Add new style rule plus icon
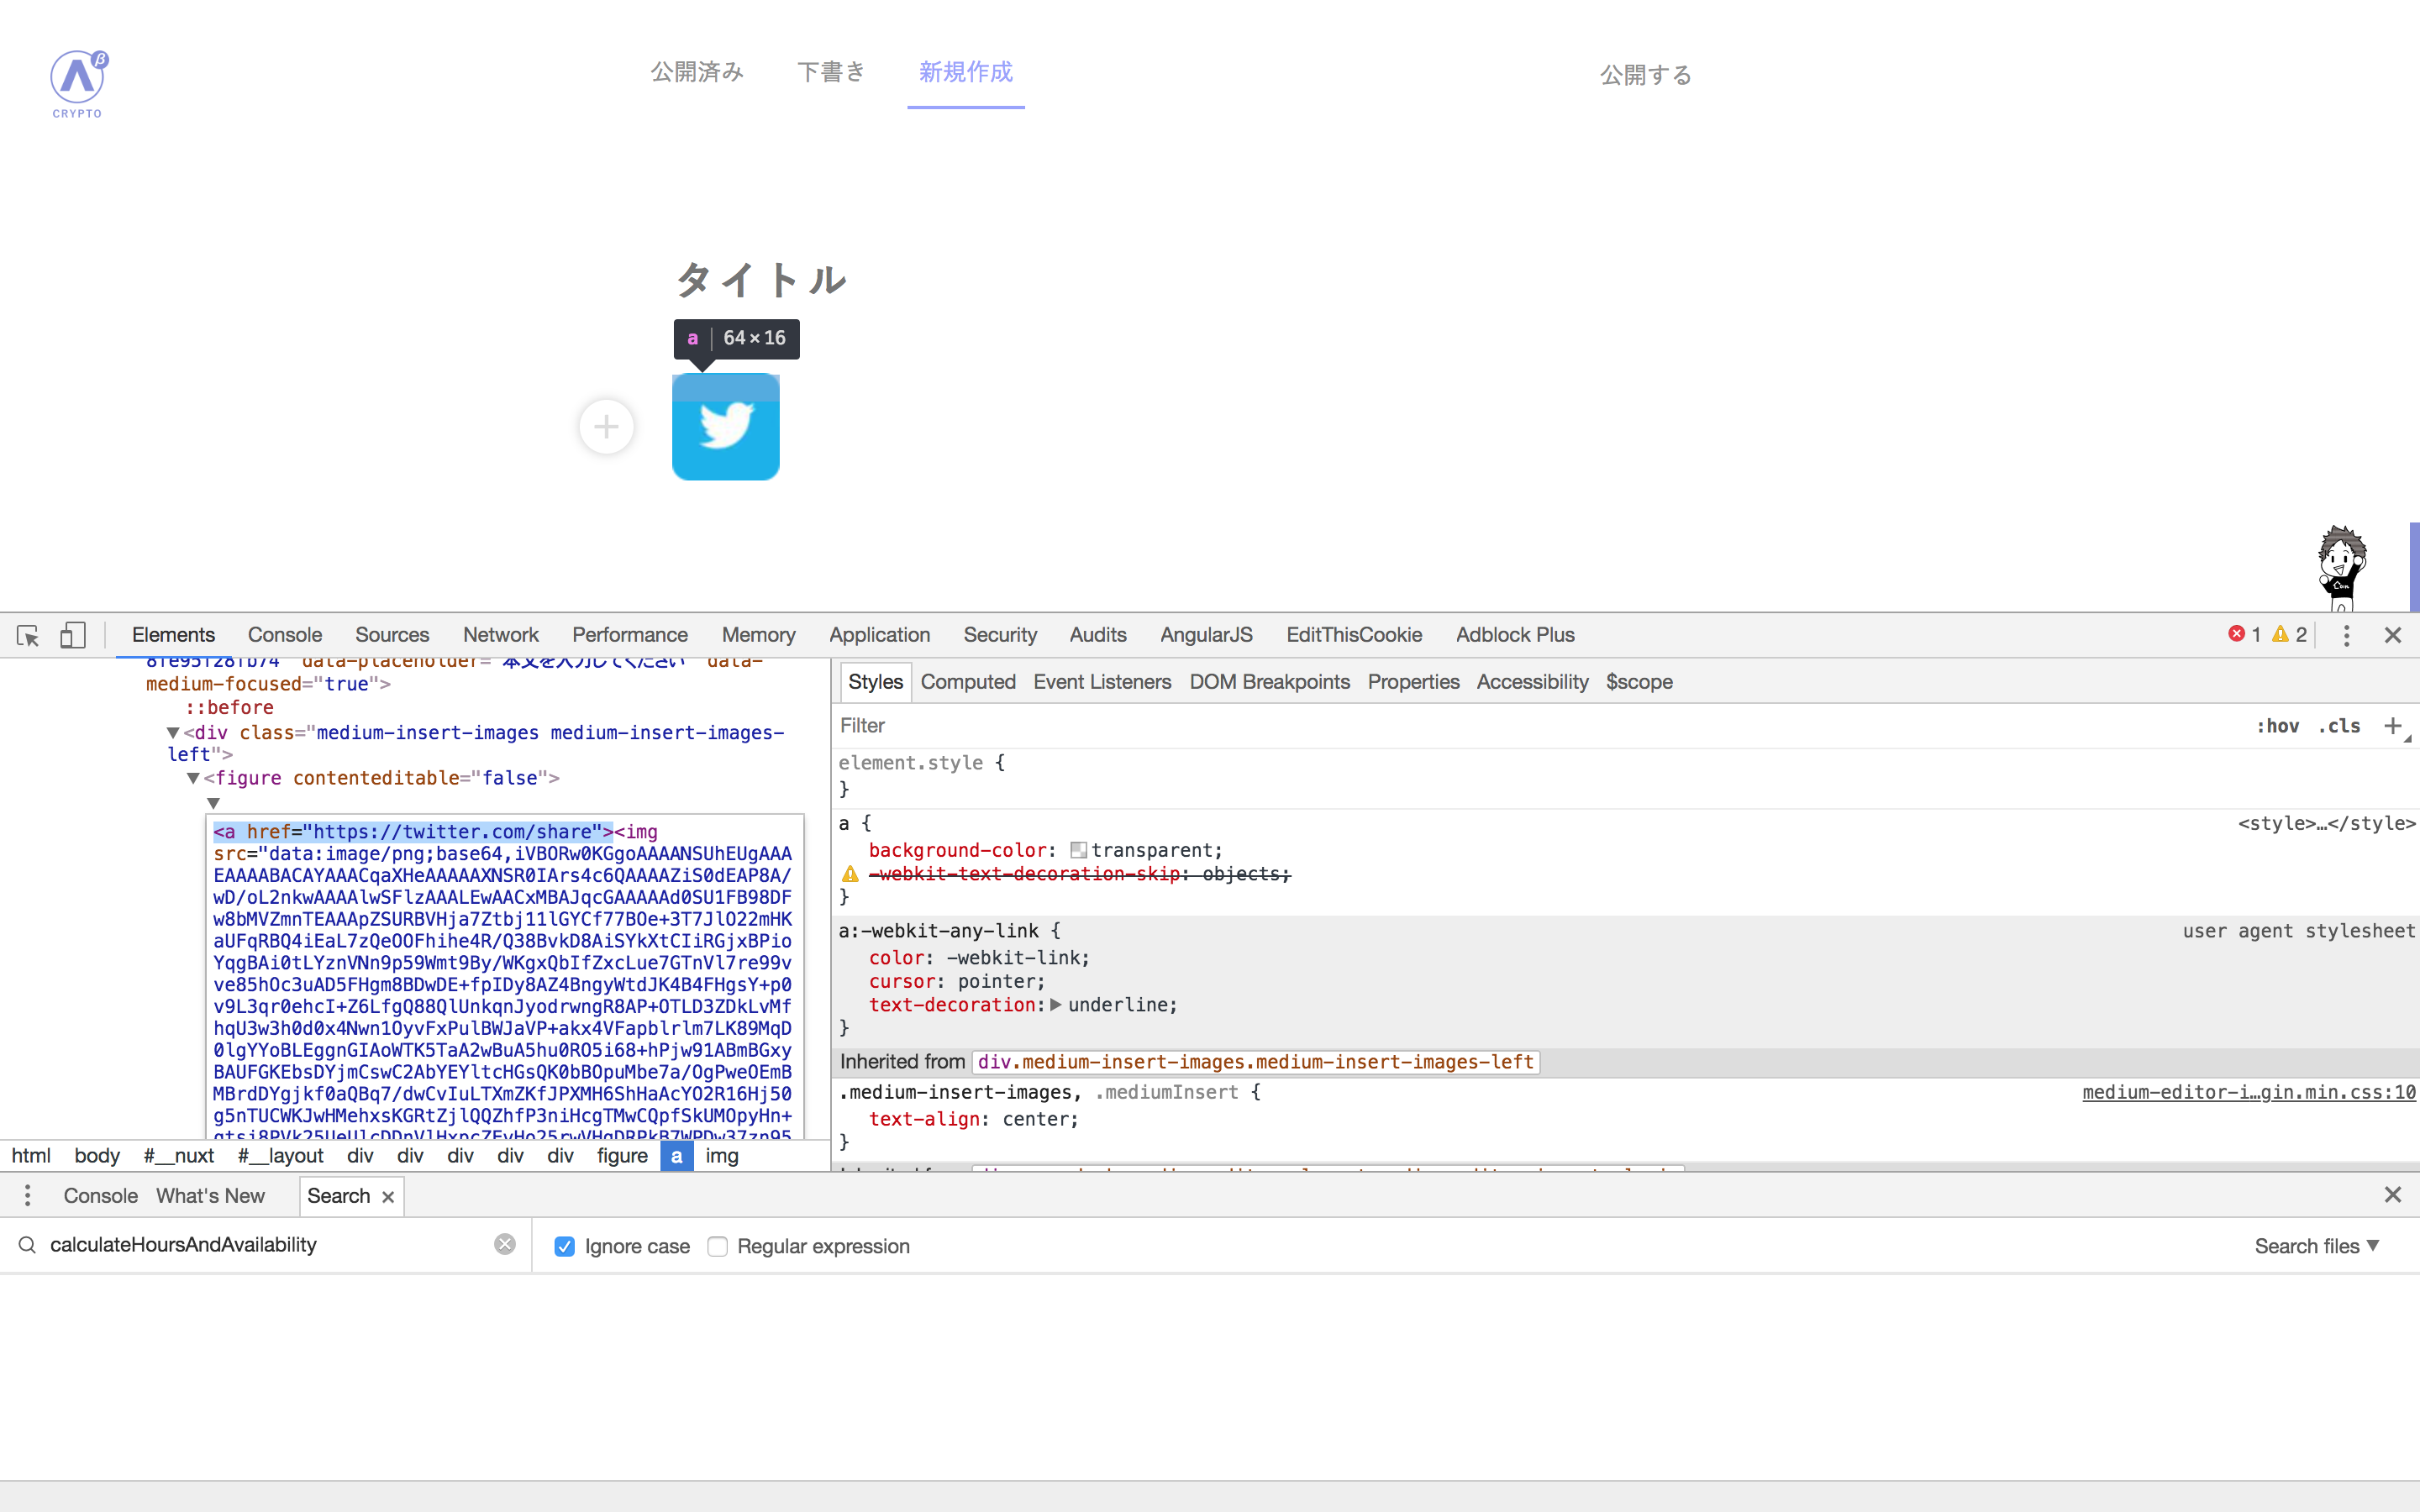Screen dimensions: 2420x1512 click(x=2392, y=726)
